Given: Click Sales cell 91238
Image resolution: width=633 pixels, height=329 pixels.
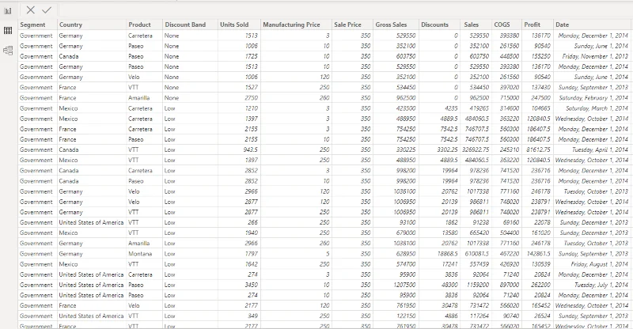Looking at the screenshot, I should click(x=481, y=223).
